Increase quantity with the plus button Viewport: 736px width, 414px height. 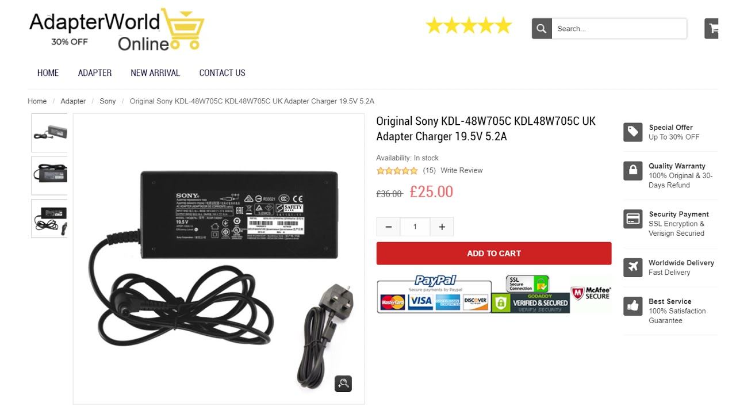(x=442, y=227)
